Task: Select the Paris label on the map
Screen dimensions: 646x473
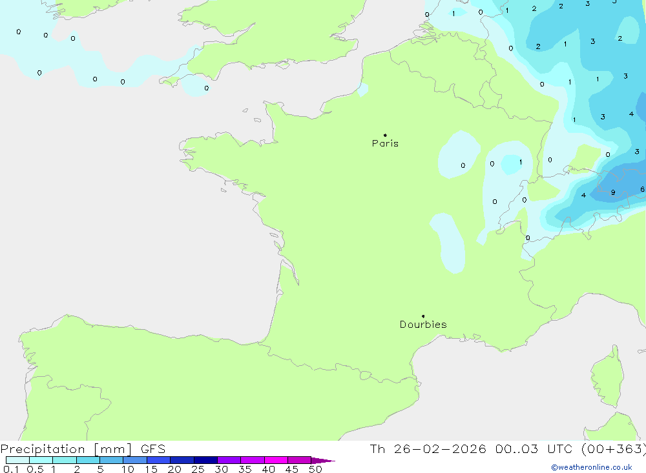Action: (x=385, y=143)
